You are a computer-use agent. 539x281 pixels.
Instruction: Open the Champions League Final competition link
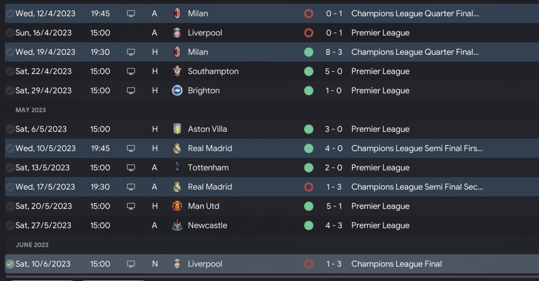click(396, 264)
